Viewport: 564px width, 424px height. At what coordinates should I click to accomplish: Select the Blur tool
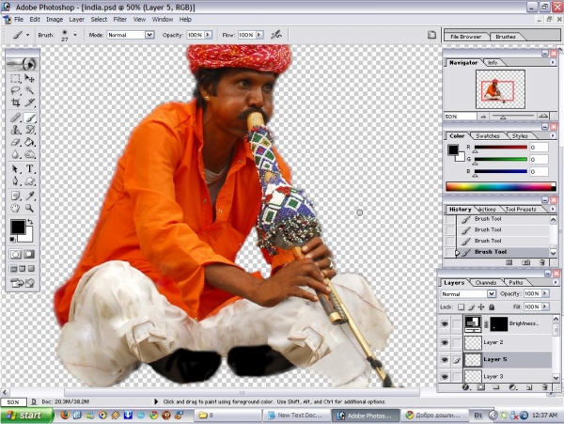pos(15,154)
